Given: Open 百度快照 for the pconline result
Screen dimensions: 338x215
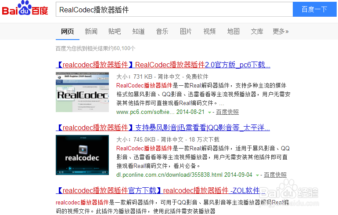Looking at the screenshot, I should 275,175.
